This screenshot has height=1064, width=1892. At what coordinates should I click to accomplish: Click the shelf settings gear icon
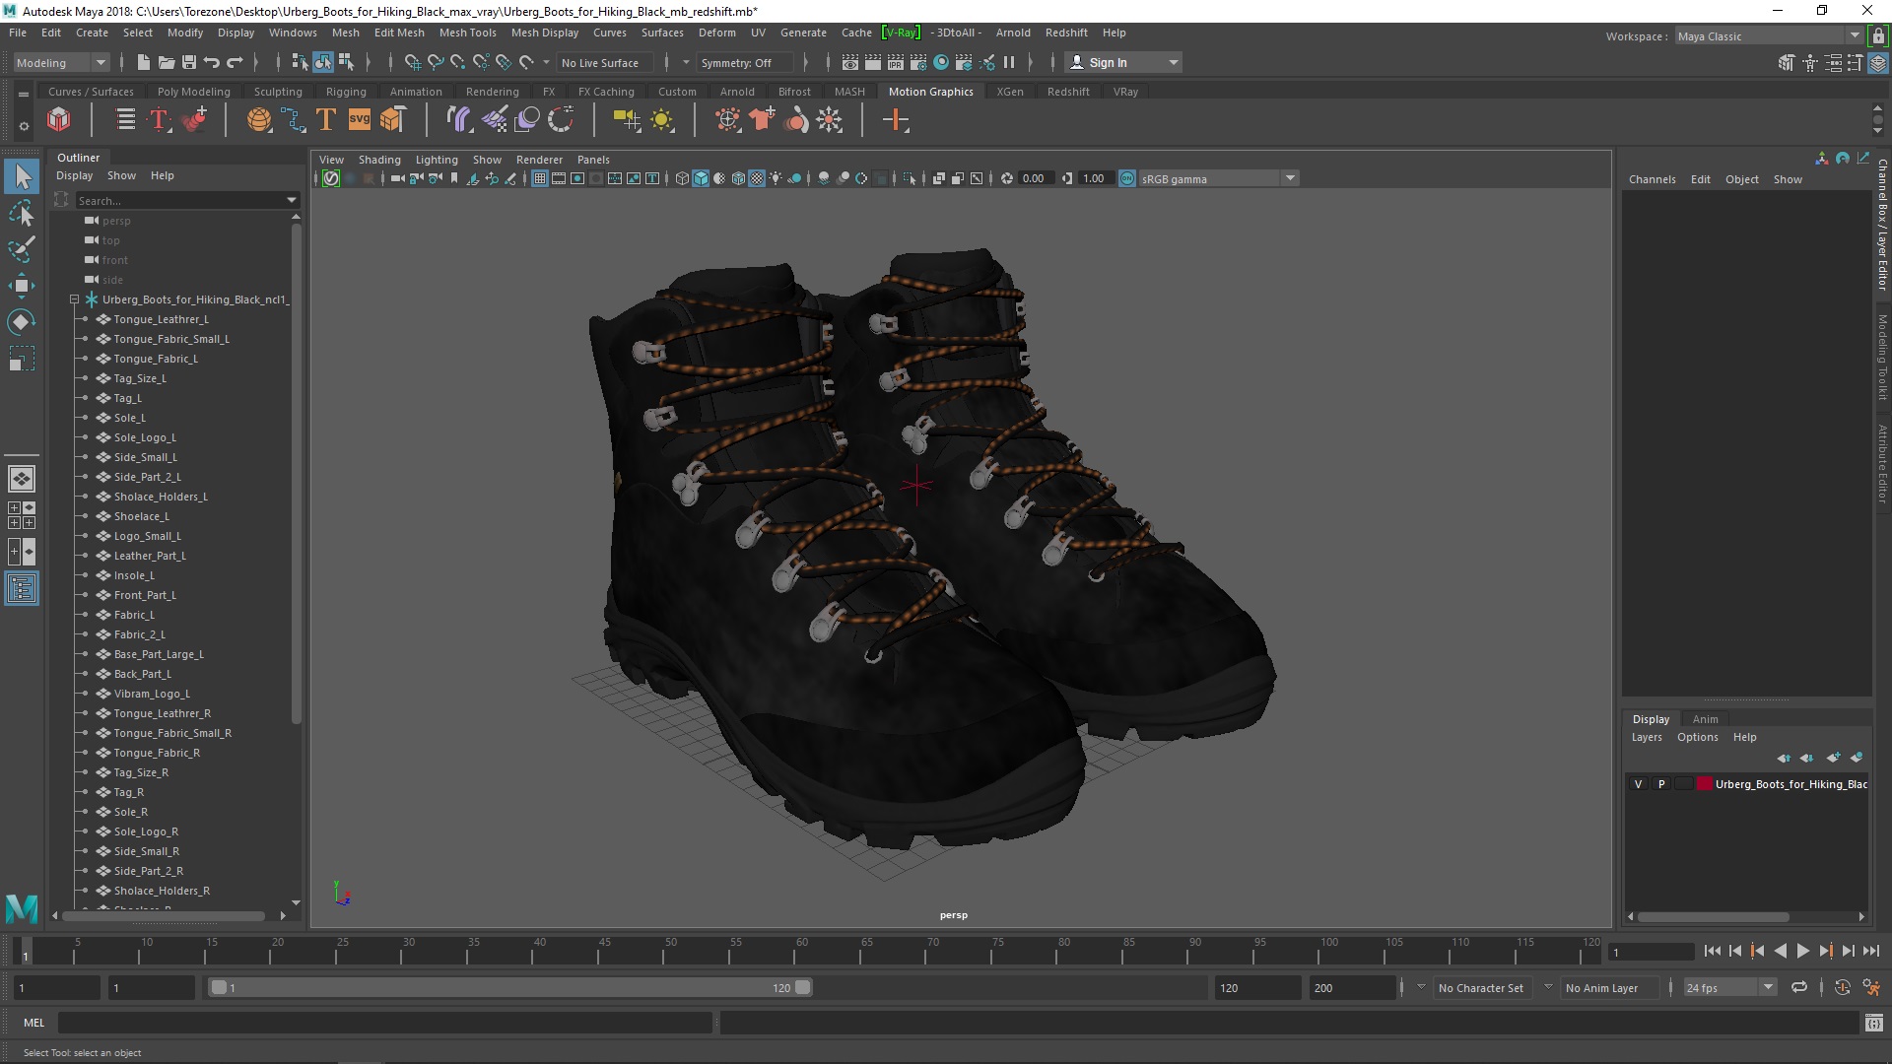point(24,126)
